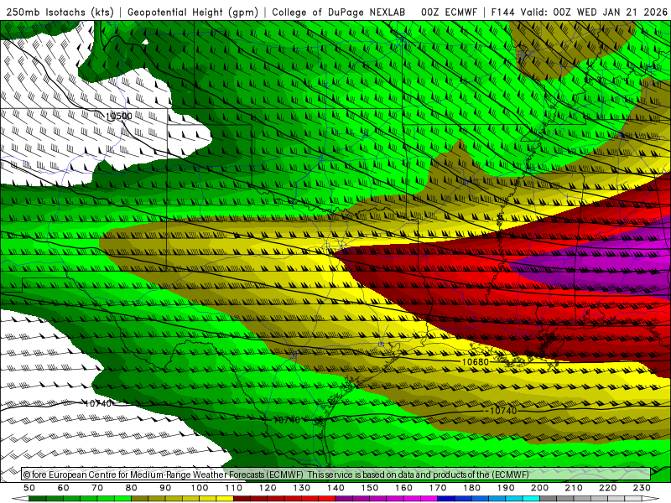Click the 80 value on the legend scale
The height and width of the screenshot is (503, 671).
tap(132, 488)
